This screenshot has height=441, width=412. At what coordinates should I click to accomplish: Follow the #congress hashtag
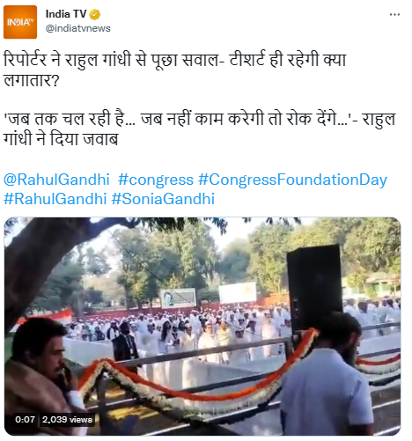click(x=156, y=180)
